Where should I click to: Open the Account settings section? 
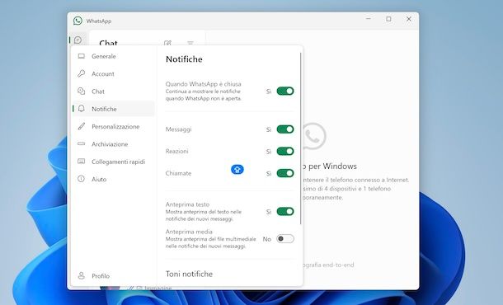point(114,73)
